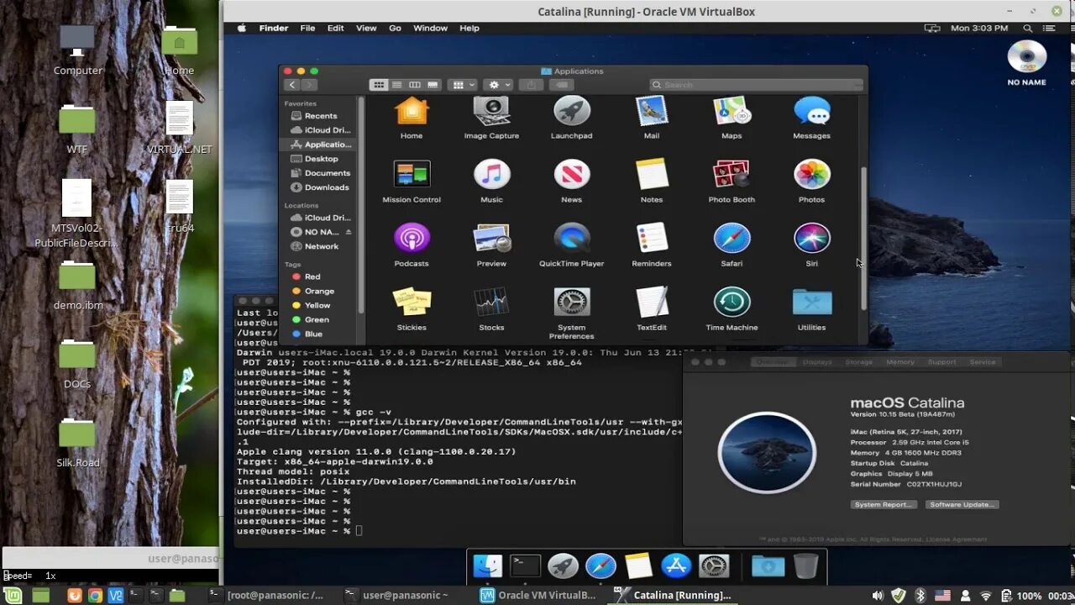Viewport: 1075px width, 605px height.
Task: Open the Music app icon
Action: (x=491, y=175)
